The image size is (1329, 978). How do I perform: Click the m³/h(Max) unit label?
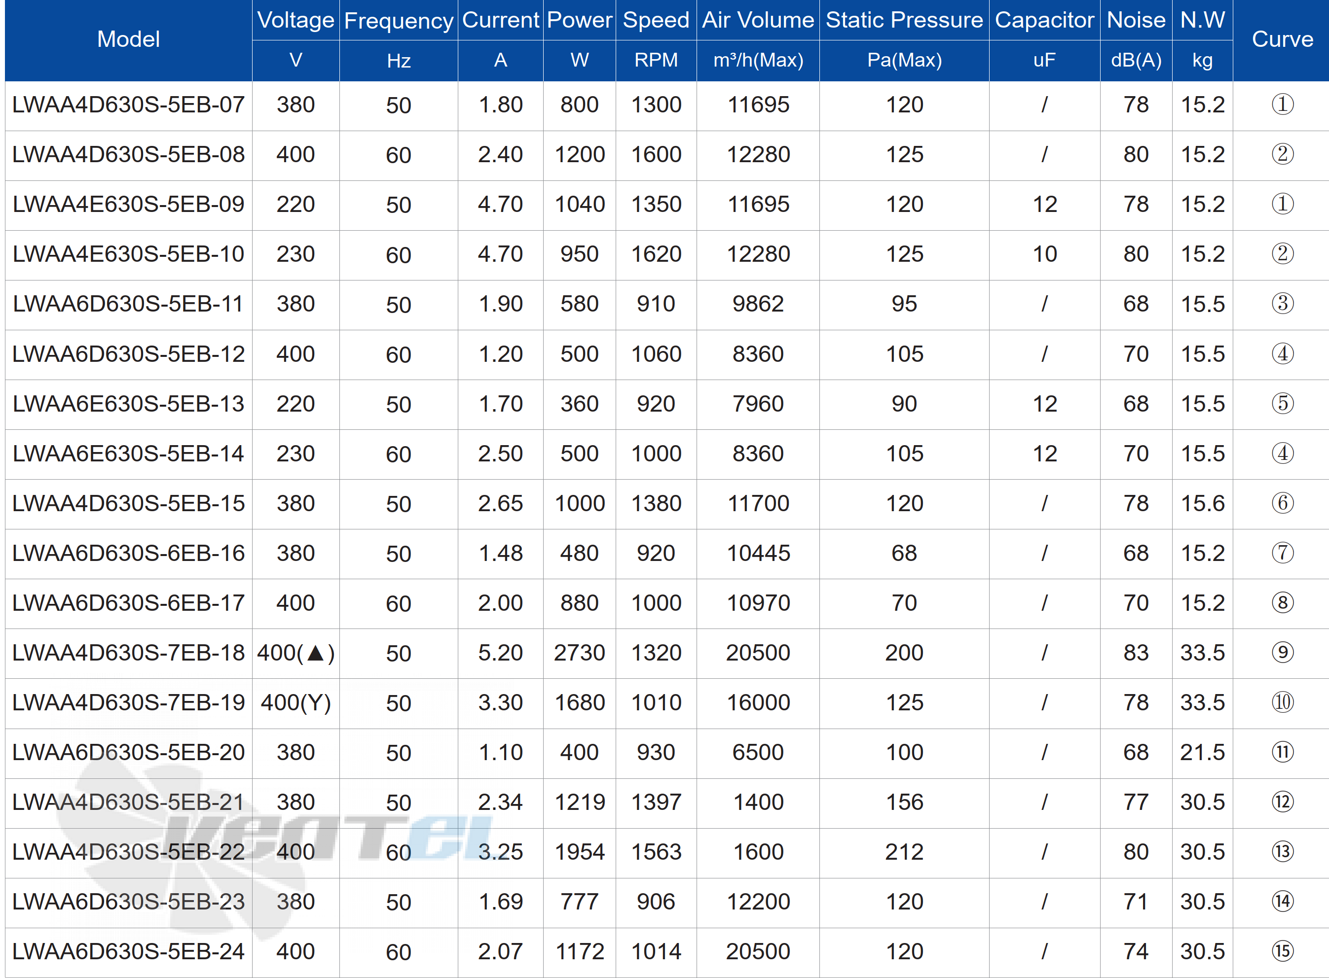point(758,60)
